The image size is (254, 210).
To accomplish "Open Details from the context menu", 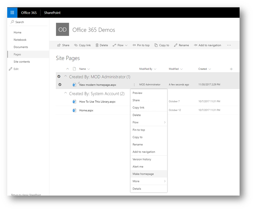I will (x=149, y=189).
